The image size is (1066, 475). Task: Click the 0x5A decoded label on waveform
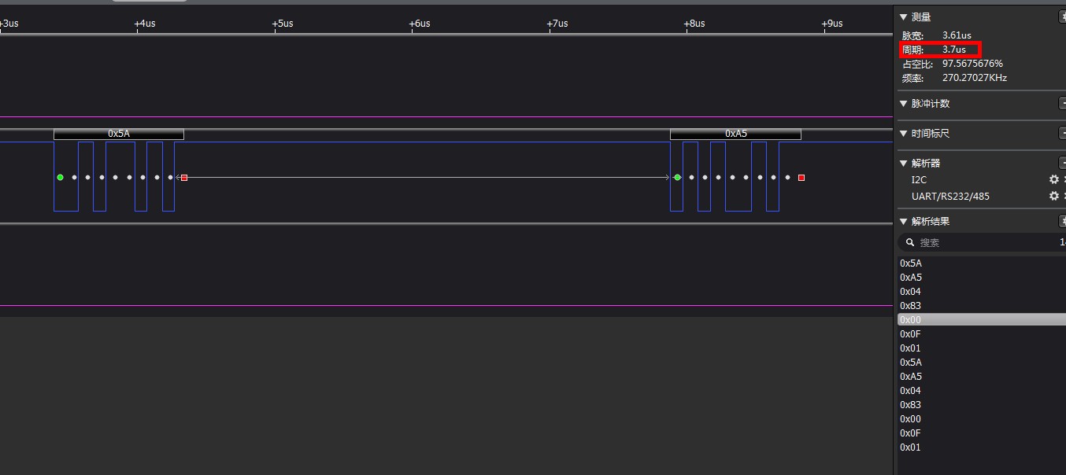click(119, 134)
